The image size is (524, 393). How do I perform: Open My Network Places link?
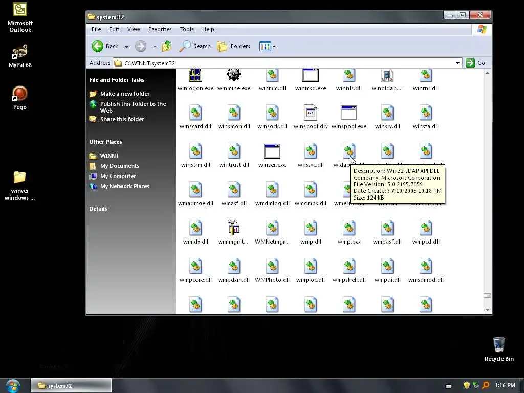(125, 186)
